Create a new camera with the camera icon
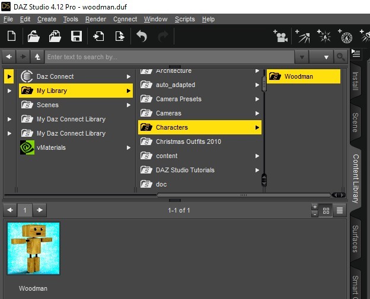The width and height of the screenshot is (370, 299). [x=280, y=36]
